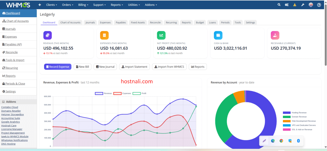Open the help question mark icon

319,5
